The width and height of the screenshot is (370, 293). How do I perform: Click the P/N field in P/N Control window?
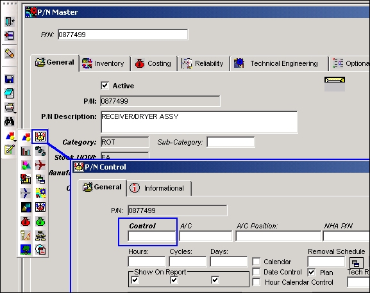point(178,210)
